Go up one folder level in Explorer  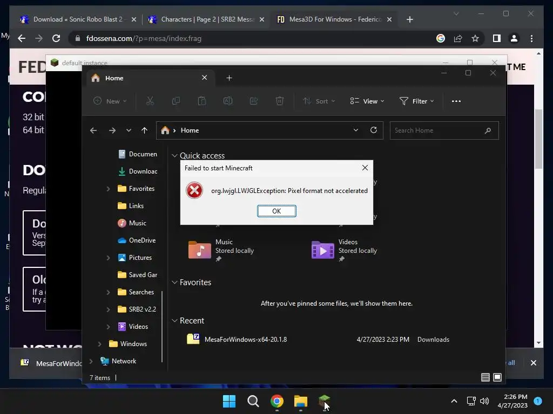pyautogui.click(x=144, y=130)
